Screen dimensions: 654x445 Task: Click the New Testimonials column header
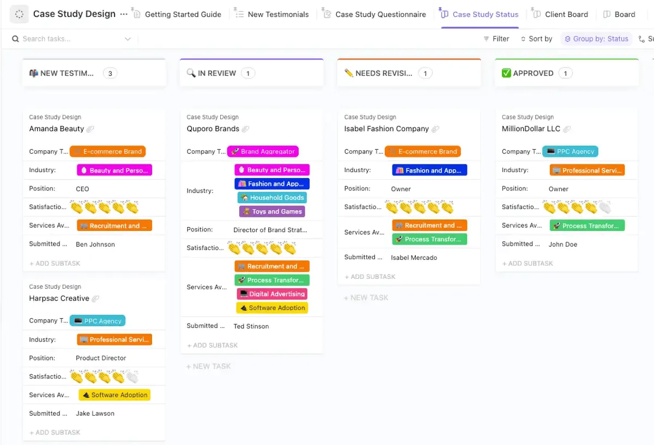94,73
